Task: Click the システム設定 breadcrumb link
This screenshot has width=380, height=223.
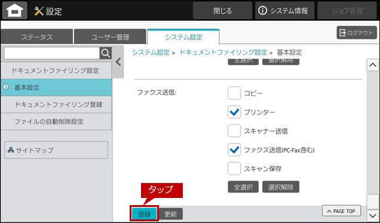Action: click(151, 52)
